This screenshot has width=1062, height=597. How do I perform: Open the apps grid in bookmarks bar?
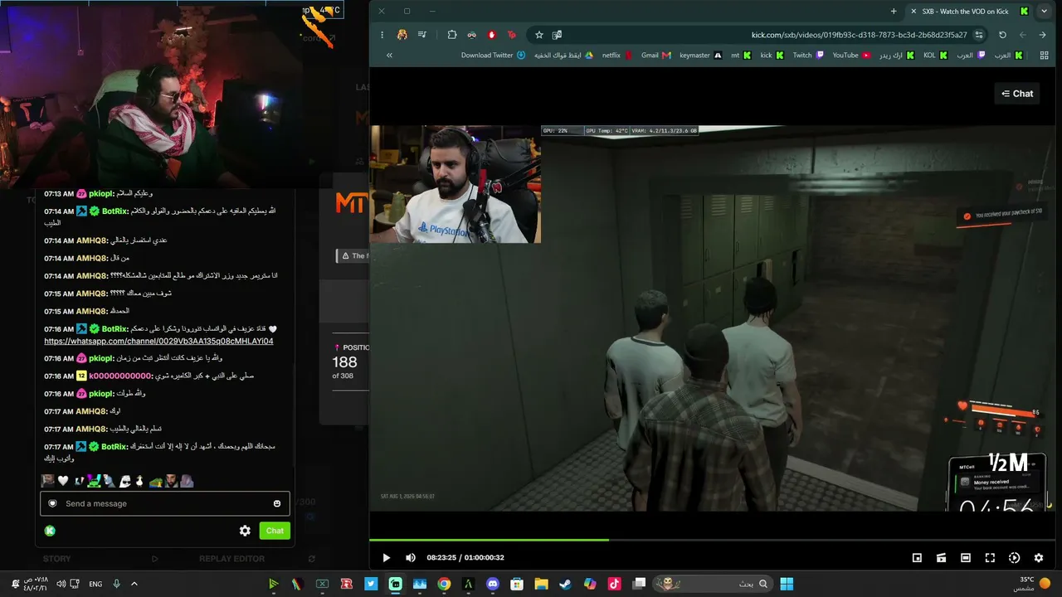[x=1043, y=56]
